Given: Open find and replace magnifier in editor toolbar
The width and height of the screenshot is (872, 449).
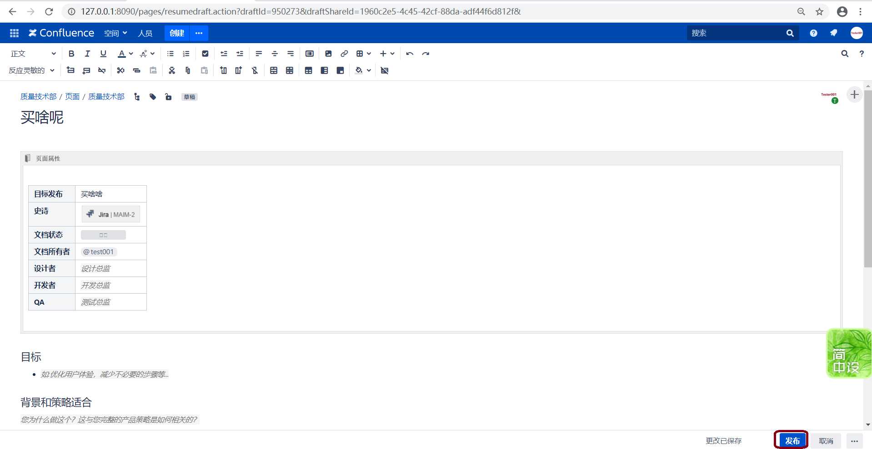Looking at the screenshot, I should click(845, 54).
